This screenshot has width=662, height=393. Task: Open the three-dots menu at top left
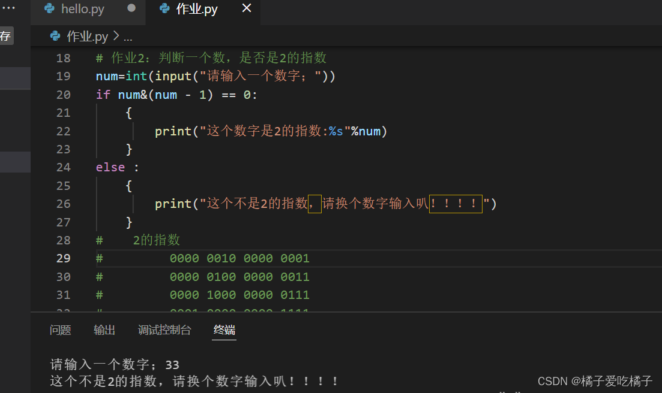(8, 8)
